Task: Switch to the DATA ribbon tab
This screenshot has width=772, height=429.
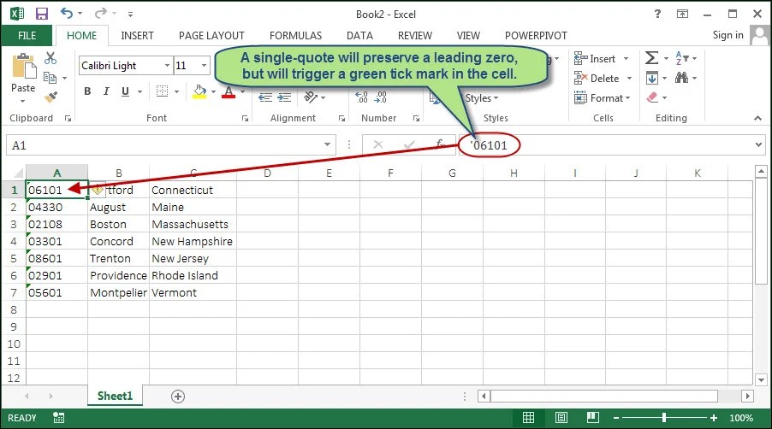Action: pyautogui.click(x=359, y=35)
